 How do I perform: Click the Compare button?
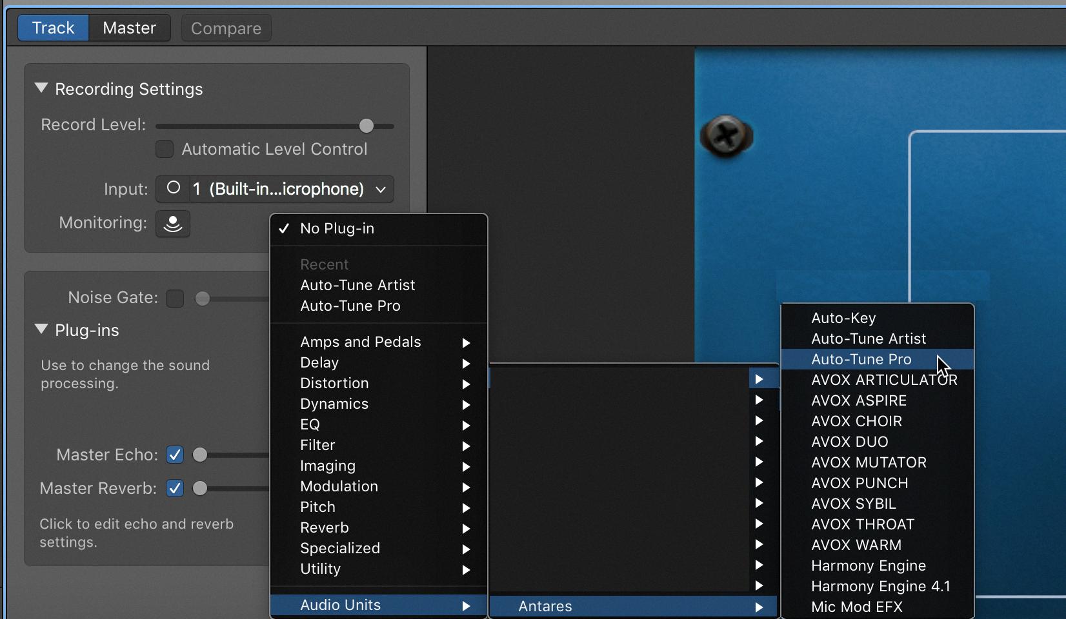click(226, 28)
